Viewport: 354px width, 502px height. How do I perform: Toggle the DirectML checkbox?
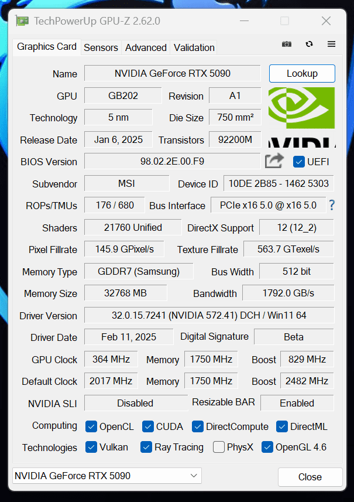(281, 426)
